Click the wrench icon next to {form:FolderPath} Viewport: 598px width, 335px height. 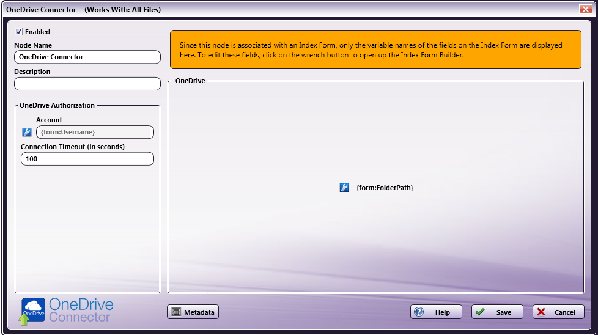pos(344,188)
